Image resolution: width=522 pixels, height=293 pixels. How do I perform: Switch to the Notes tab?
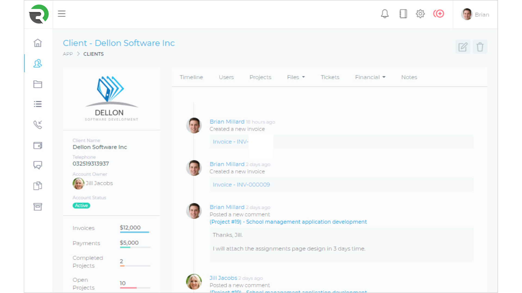click(x=409, y=77)
